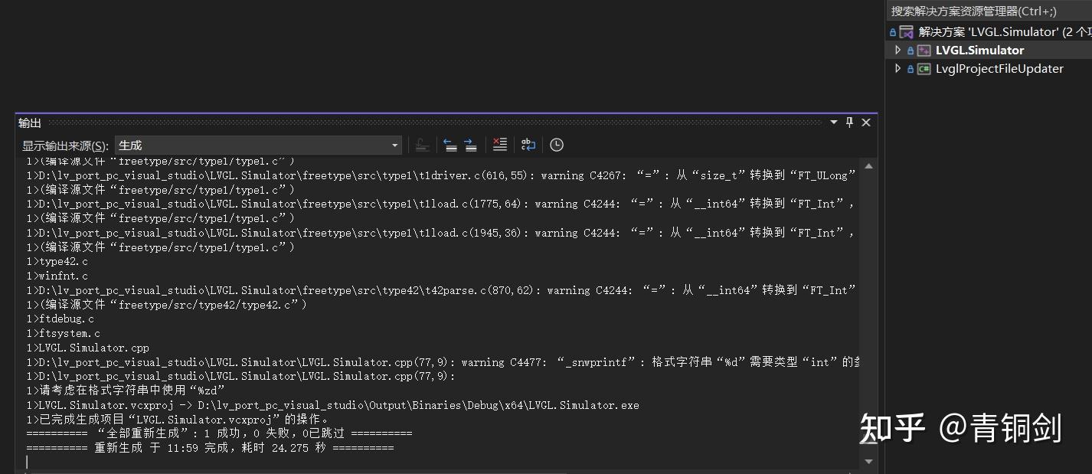Click the C++ project icon for LVGL.Simulator
The width and height of the screenshot is (1092, 474).
tap(924, 50)
